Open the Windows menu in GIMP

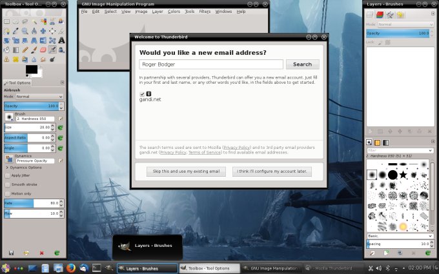(223, 12)
